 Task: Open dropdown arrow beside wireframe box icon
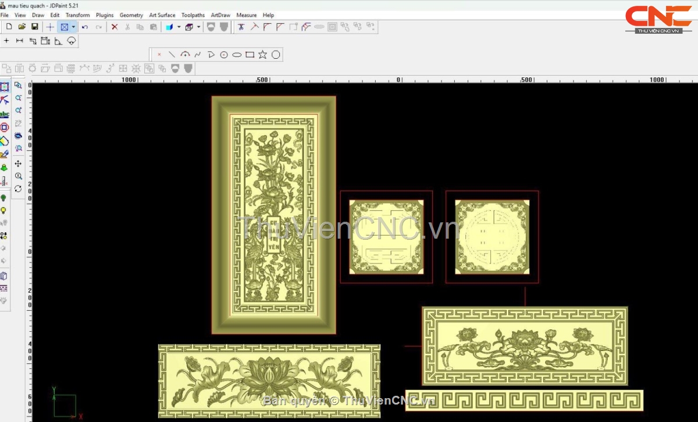click(198, 27)
